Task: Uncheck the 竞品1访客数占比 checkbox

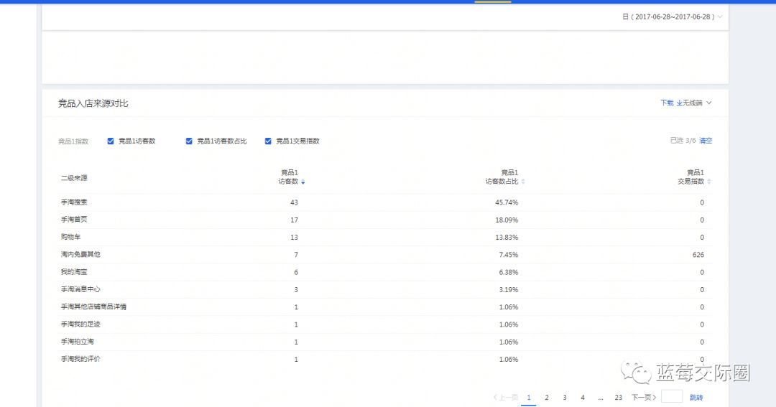Action: [188, 141]
